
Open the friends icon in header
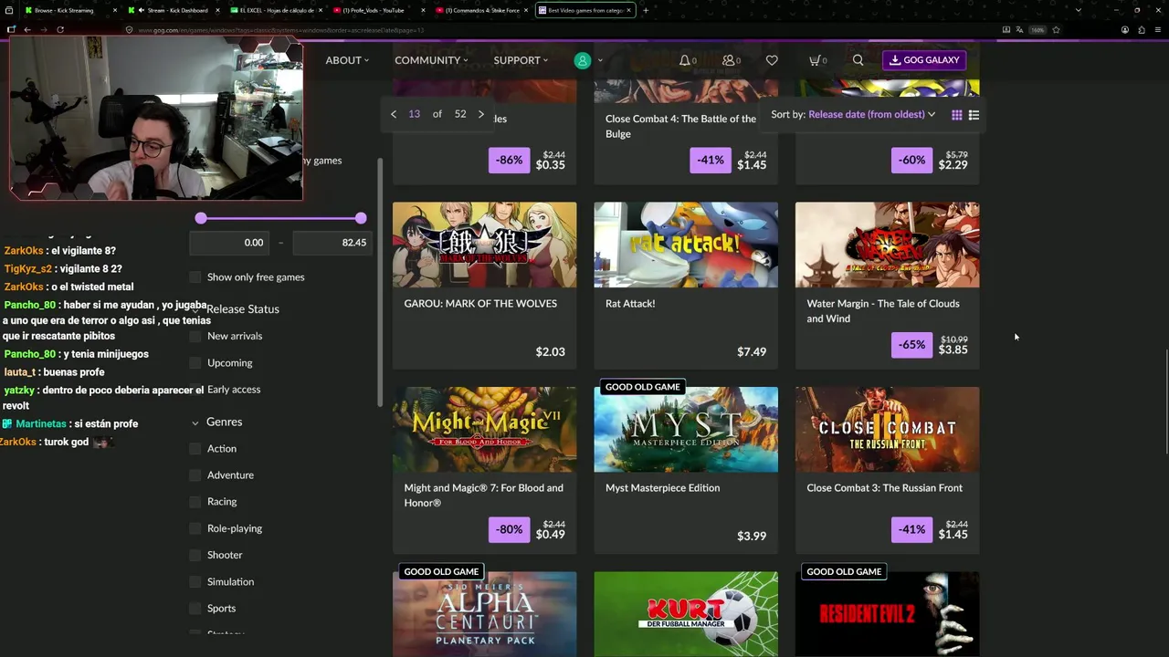tap(729, 60)
